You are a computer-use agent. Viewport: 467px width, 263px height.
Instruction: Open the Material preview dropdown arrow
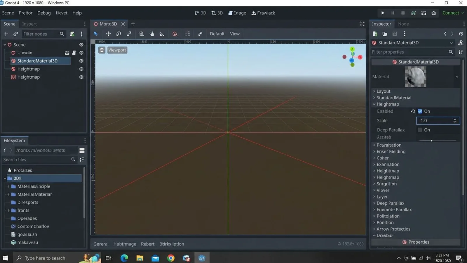coord(457,77)
